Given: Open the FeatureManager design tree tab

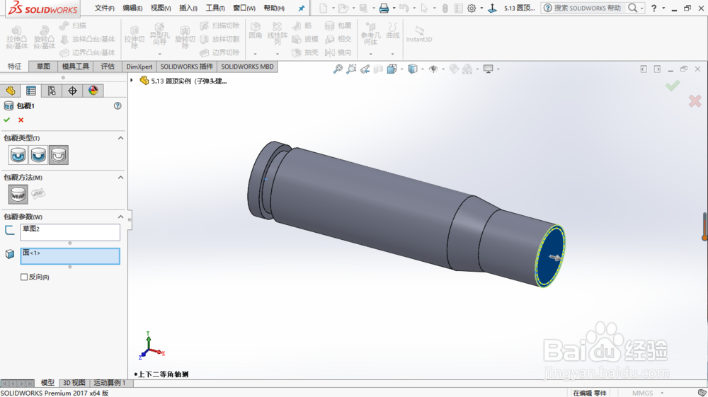Looking at the screenshot, I should pyautogui.click(x=11, y=91).
